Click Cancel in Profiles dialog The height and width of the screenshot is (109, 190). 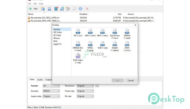[131, 80]
